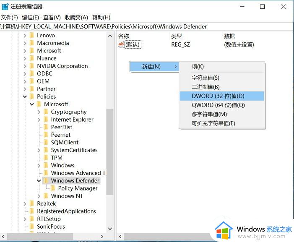Click the registry path address bar
The width and height of the screenshot is (294, 242).
146,26
